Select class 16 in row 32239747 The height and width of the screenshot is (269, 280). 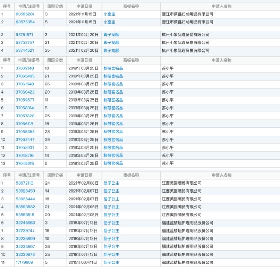(47, 230)
